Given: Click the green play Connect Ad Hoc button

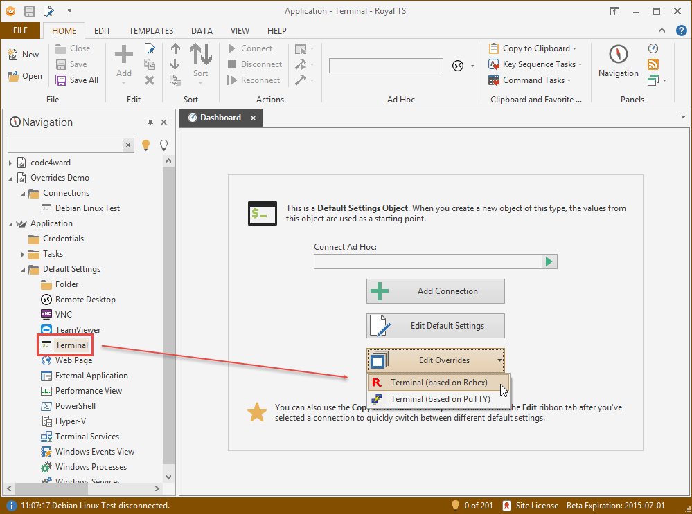Looking at the screenshot, I should click(x=549, y=261).
